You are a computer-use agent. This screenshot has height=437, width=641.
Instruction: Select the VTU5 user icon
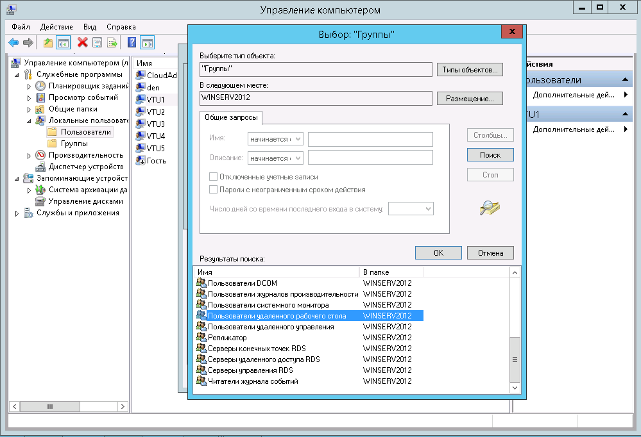coord(141,148)
